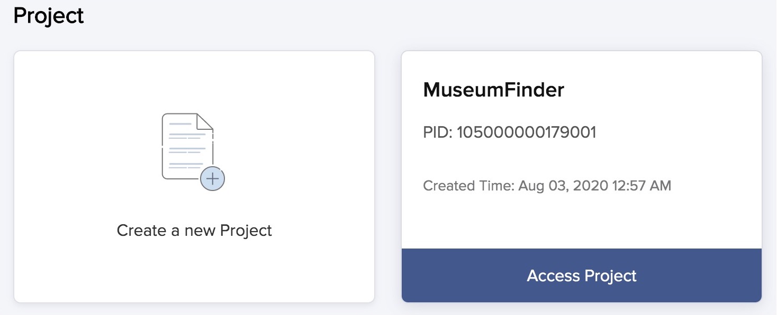
Task: Click the Access Project button
Action: tap(581, 275)
